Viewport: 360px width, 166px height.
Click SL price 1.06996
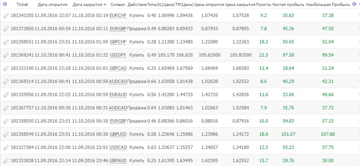166,16
